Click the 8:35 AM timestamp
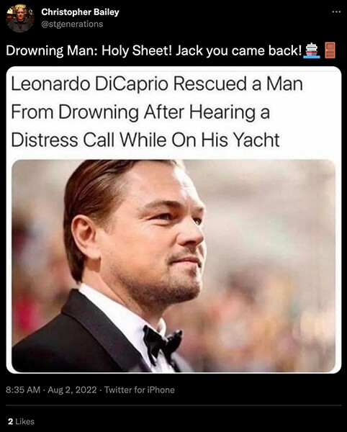This screenshot has width=347, height=432. click(x=23, y=390)
